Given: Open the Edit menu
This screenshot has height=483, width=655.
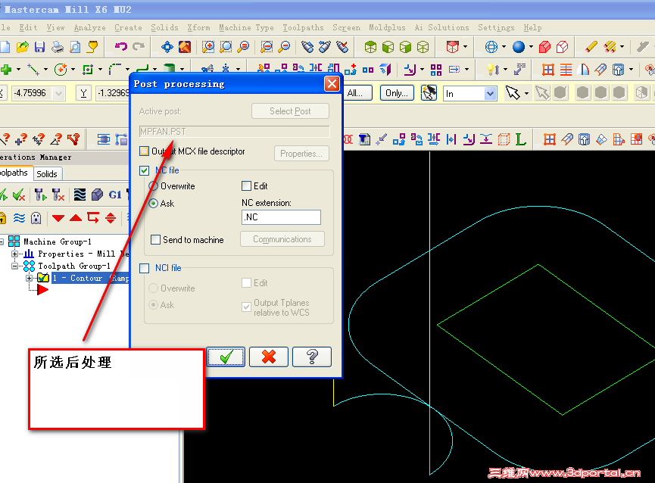Looking at the screenshot, I should pos(28,27).
